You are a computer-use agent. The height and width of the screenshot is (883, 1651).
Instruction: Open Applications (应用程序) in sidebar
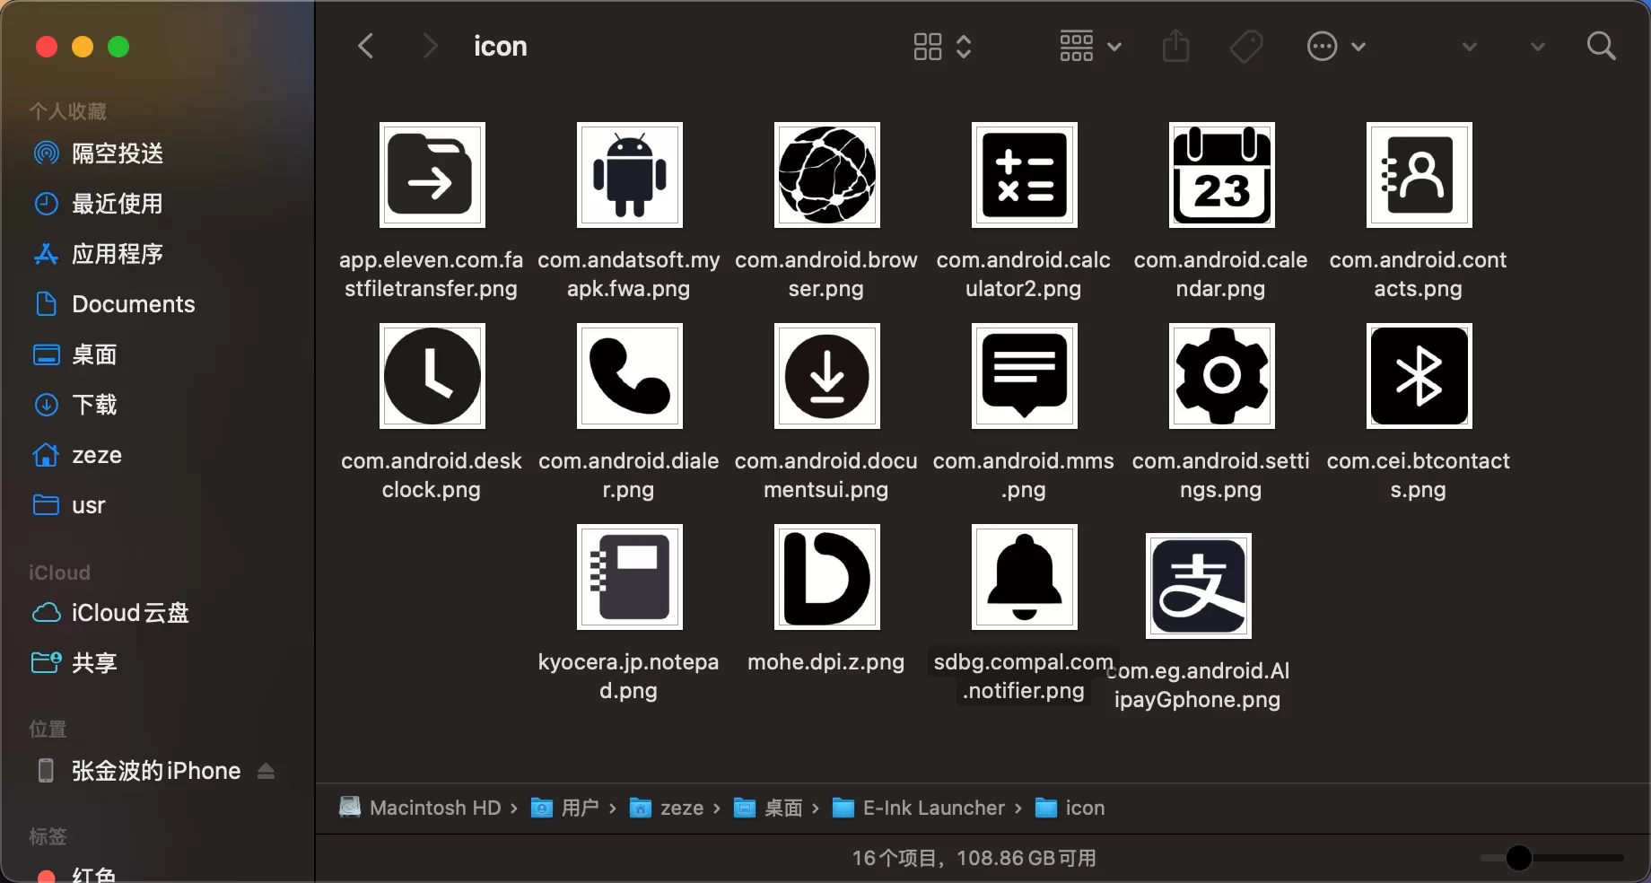[x=99, y=254]
